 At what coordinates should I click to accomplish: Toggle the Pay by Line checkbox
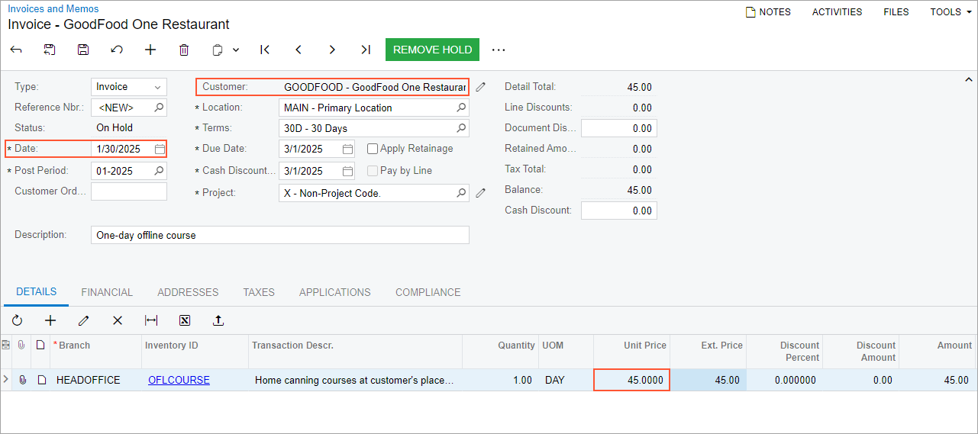pos(373,171)
